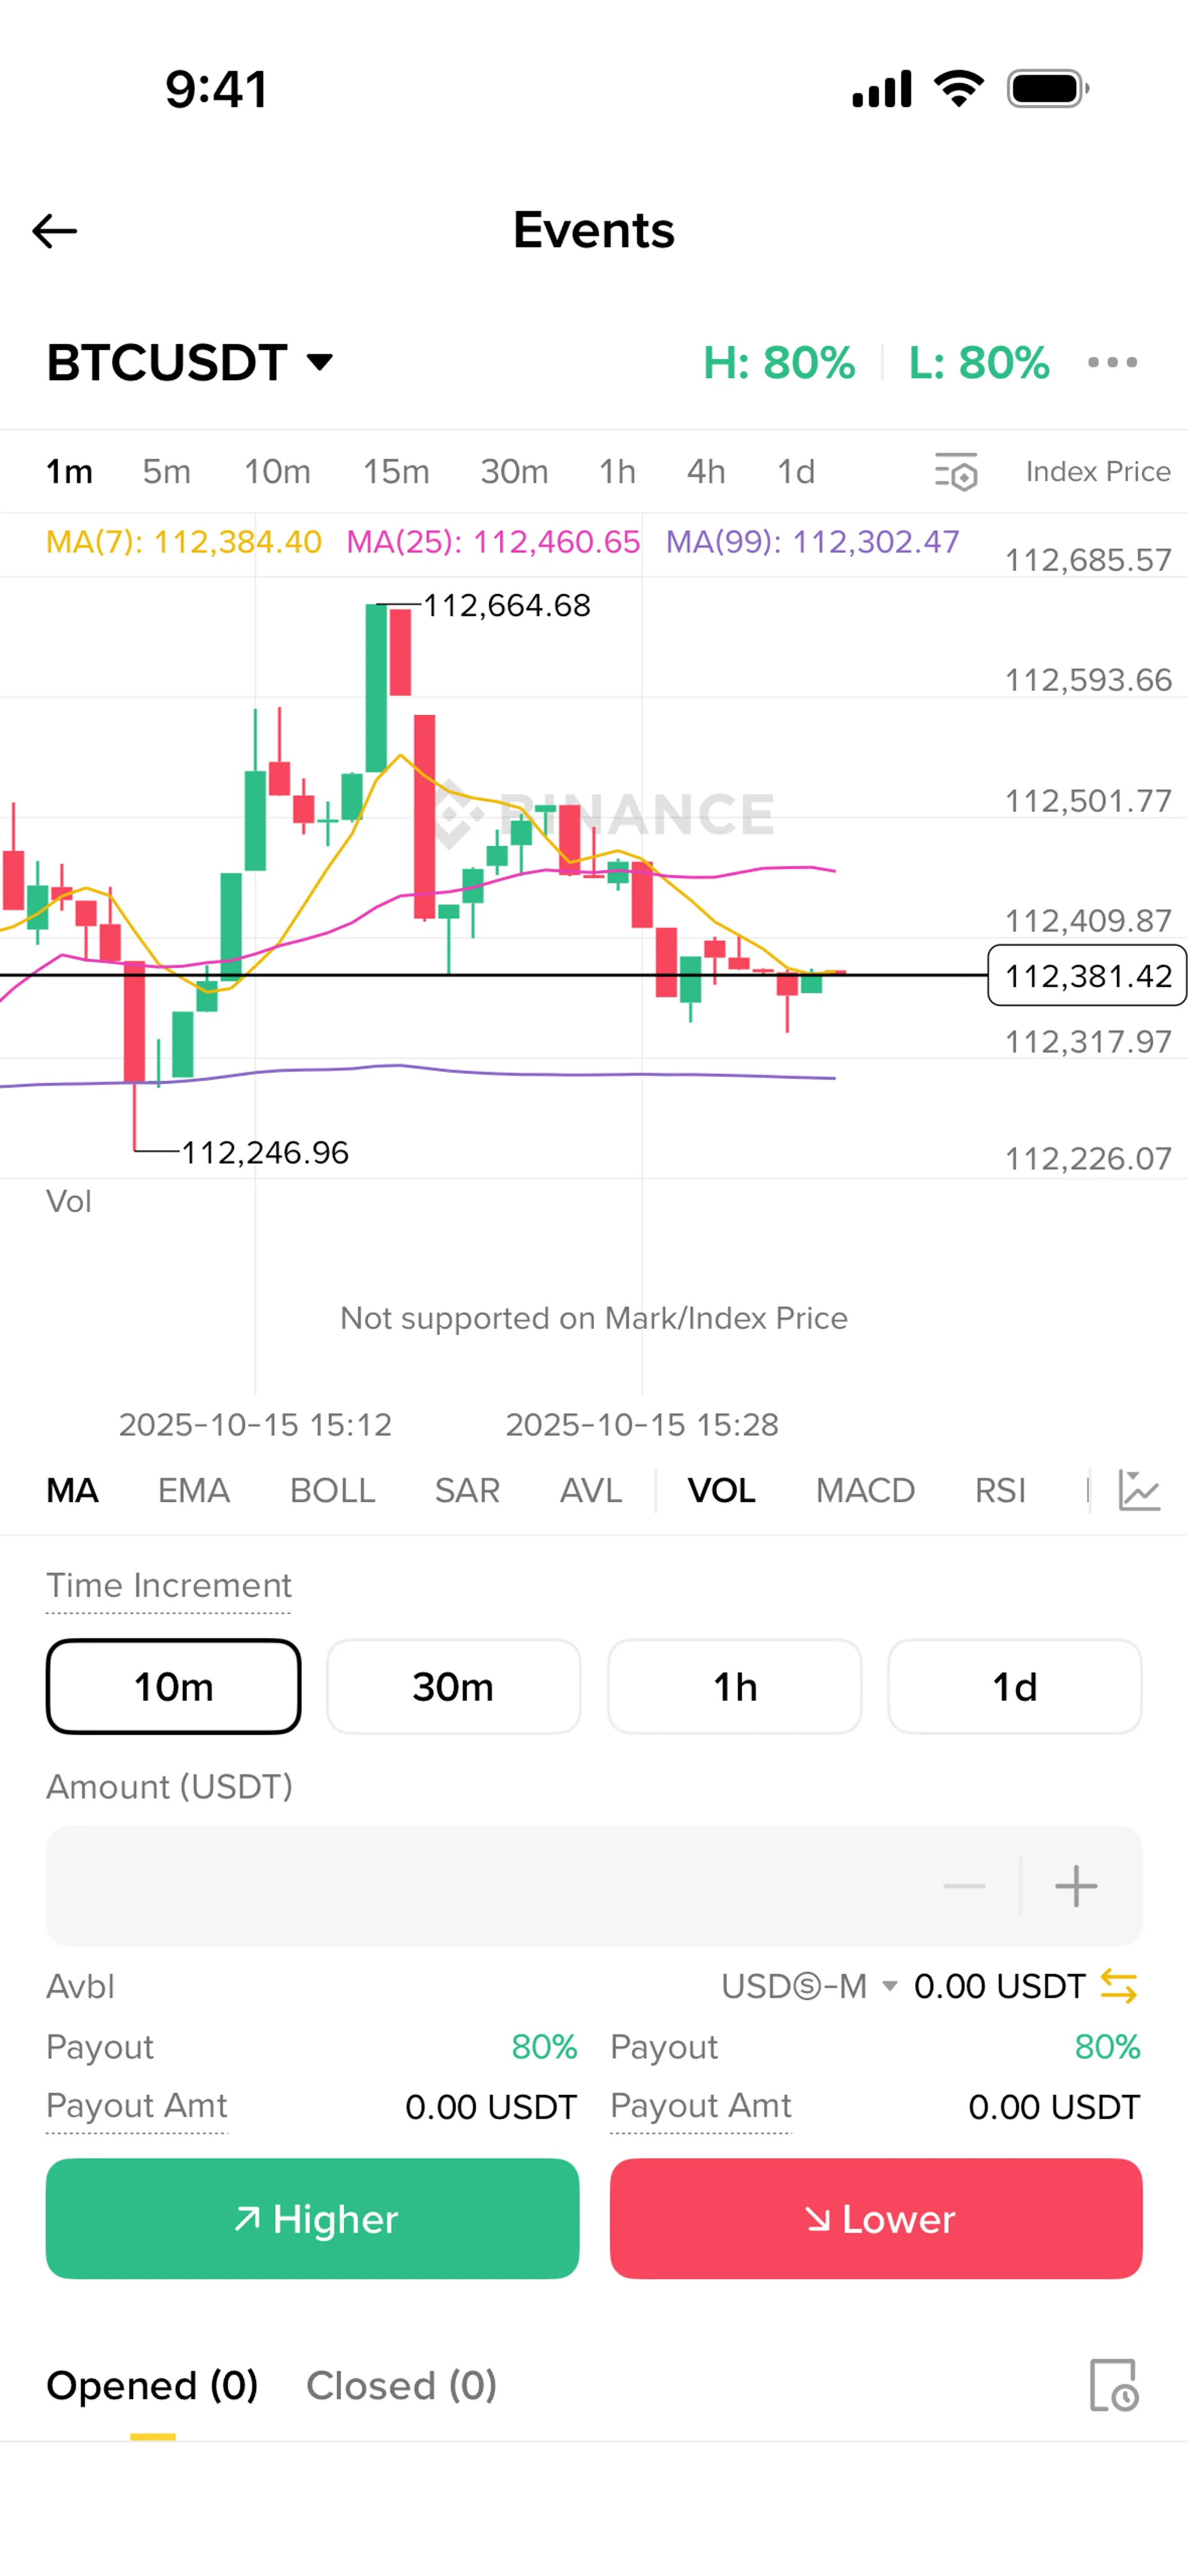The height and width of the screenshot is (2576, 1188).
Task: Tap the chart indicators line-graph icon
Action: coord(1139,1490)
